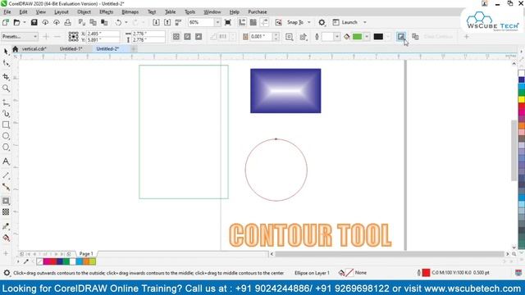Toggle Contour to center button

176,36
